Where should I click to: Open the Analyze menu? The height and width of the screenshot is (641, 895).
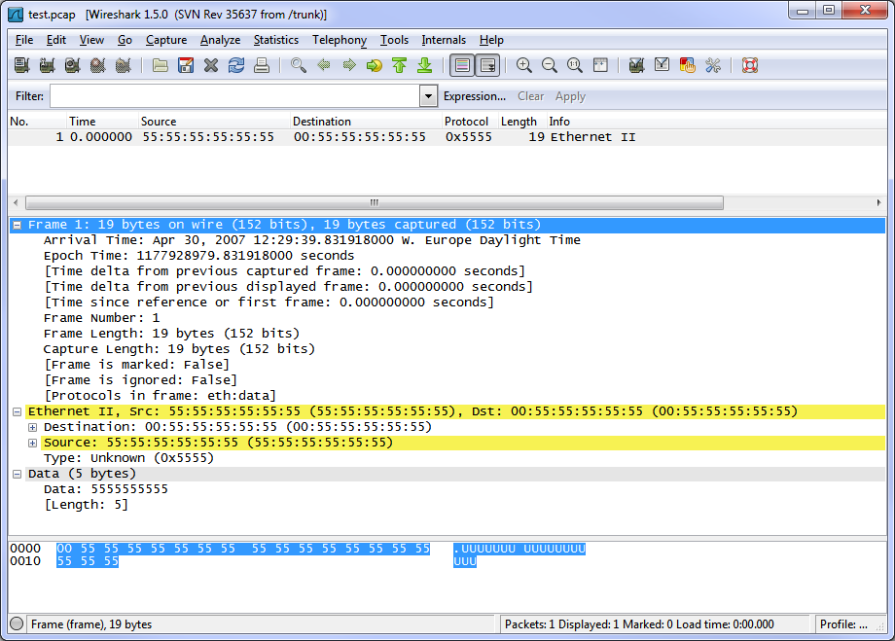point(220,40)
